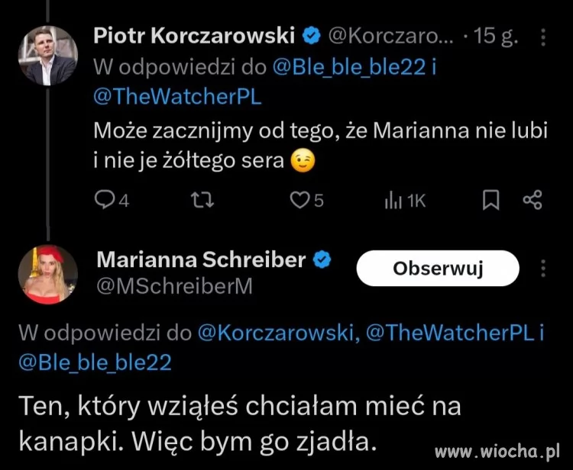Click Piotr Korczarowski's blue verified badge
Viewport: 573px width, 470px height.
point(312,35)
